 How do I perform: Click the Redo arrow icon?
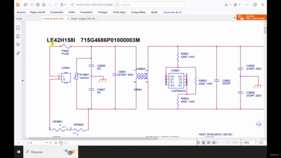(x=56, y=5)
